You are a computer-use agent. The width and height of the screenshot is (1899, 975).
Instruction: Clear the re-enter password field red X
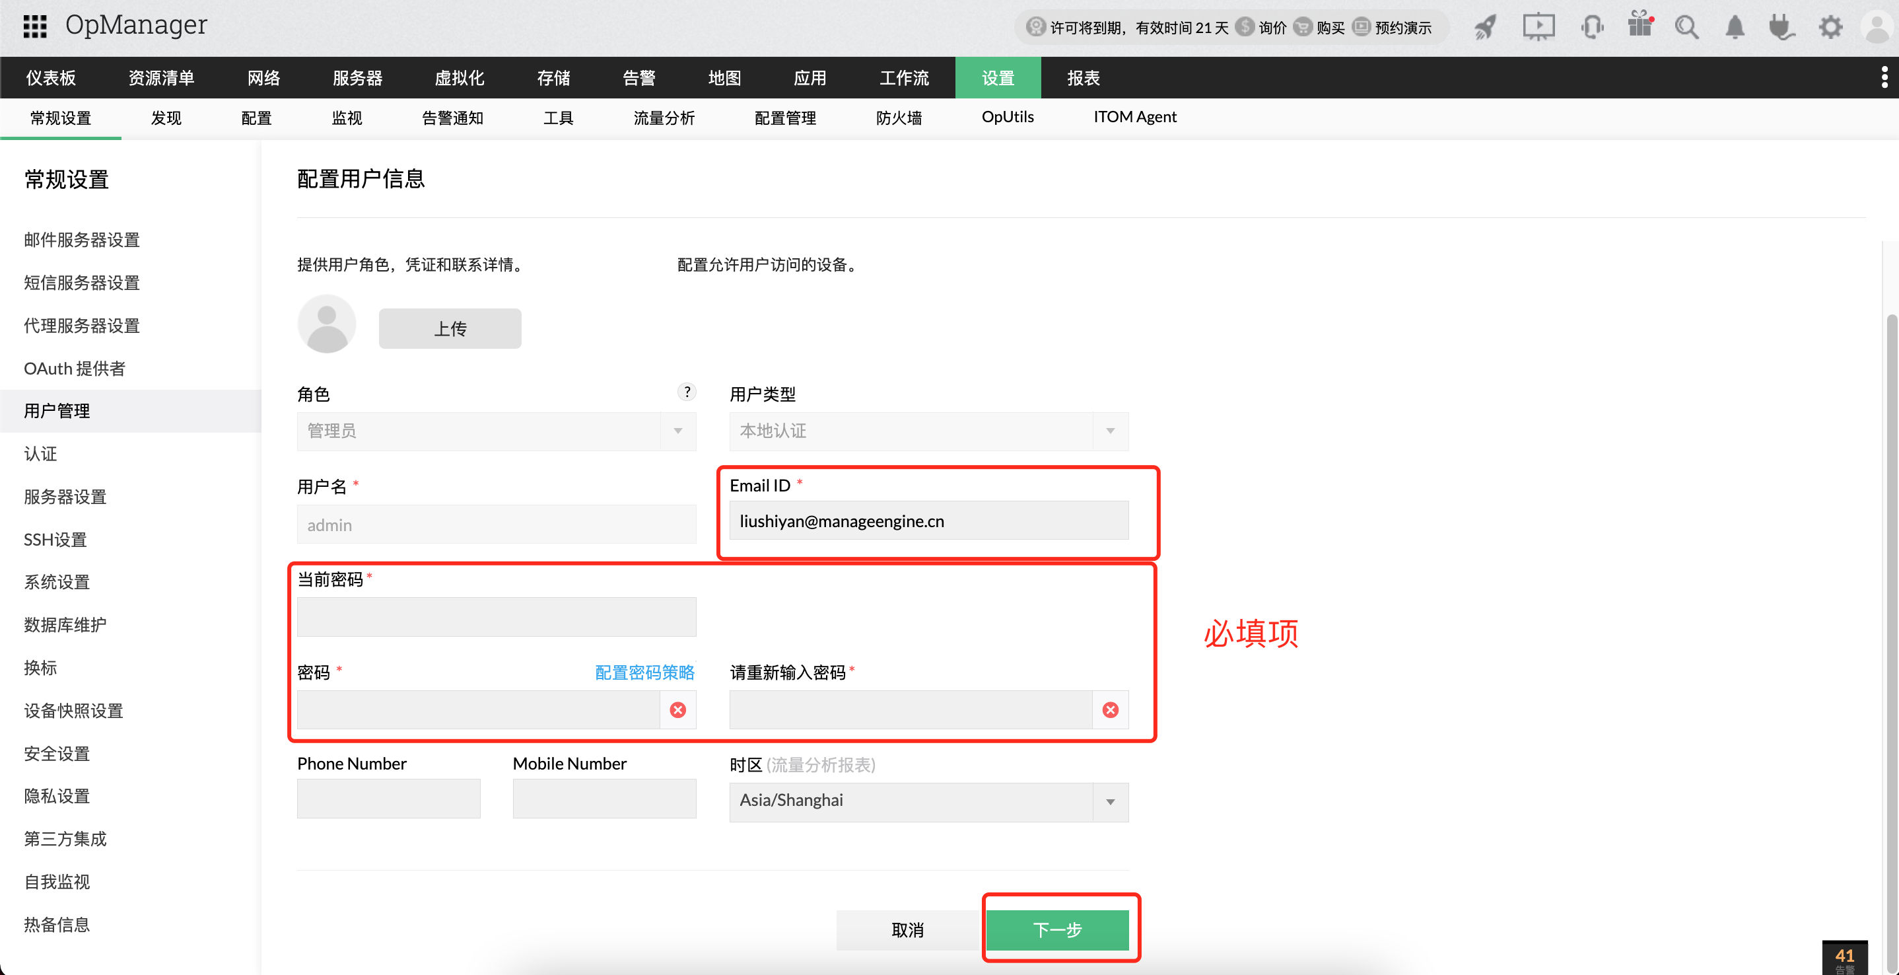pos(1110,709)
